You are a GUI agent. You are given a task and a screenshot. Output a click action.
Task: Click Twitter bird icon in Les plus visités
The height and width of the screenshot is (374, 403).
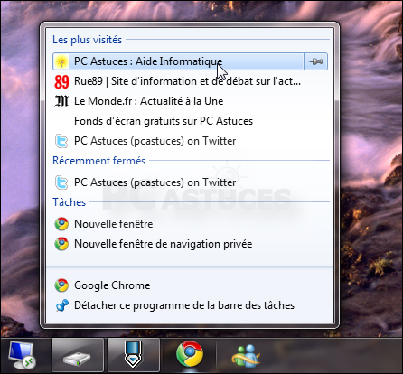(x=61, y=141)
